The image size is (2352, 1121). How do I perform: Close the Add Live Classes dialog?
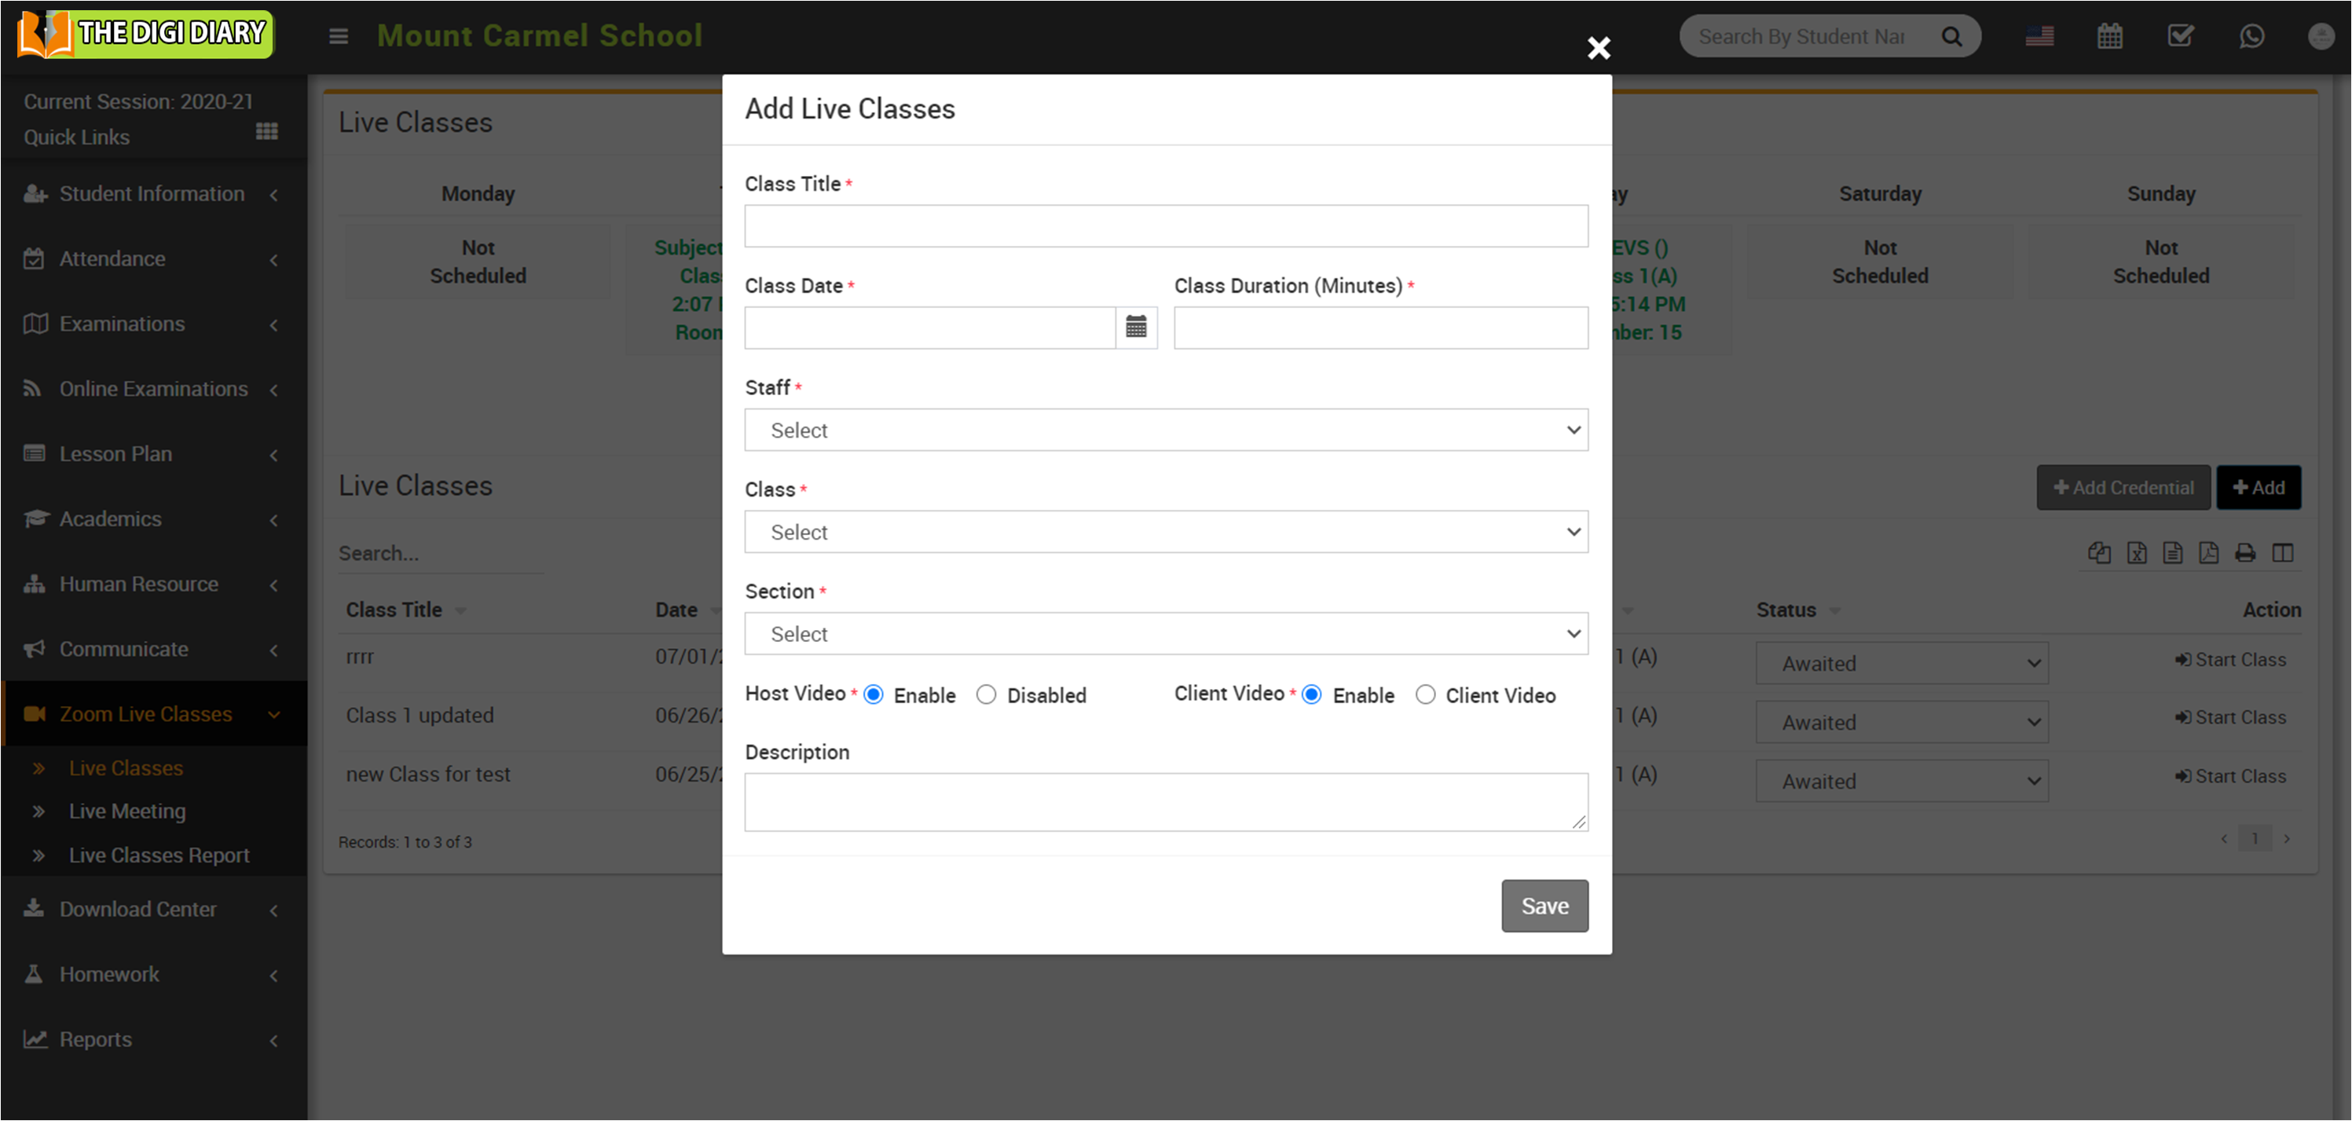coord(1599,47)
